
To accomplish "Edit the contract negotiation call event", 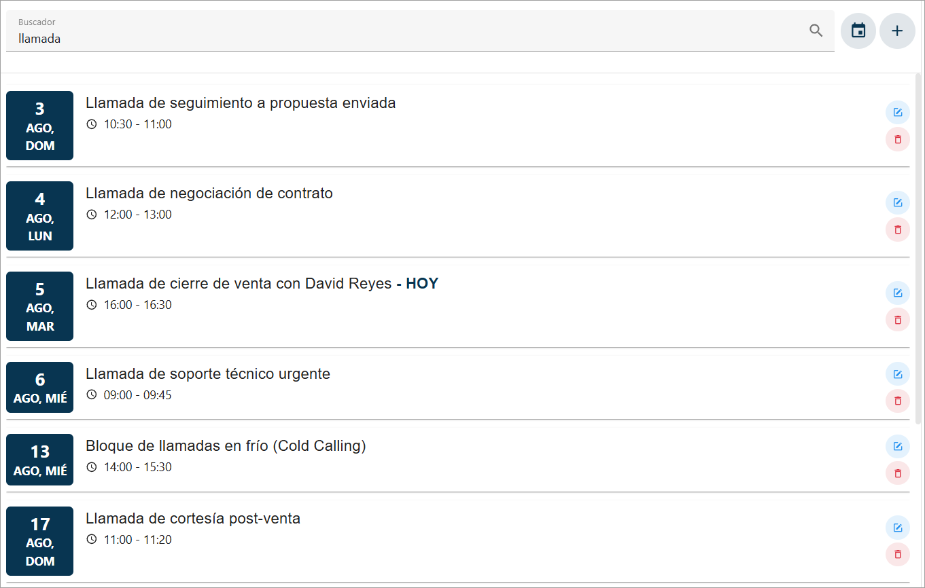I will click(897, 202).
